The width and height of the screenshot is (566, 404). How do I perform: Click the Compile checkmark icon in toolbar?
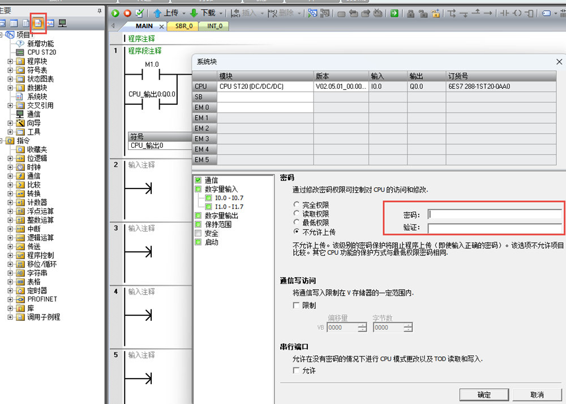pos(139,13)
